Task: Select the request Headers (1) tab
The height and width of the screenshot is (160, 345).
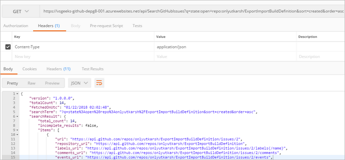Action: 49,26
